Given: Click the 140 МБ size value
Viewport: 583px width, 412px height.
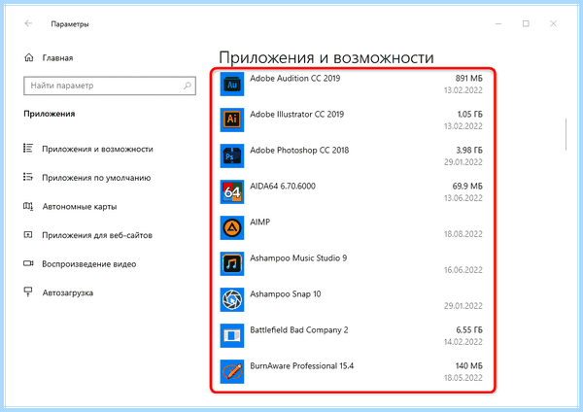Looking at the screenshot, I should tap(469, 366).
